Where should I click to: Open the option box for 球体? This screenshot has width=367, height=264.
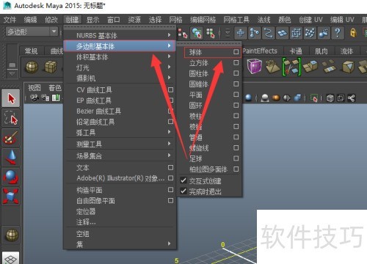[x=236, y=52]
